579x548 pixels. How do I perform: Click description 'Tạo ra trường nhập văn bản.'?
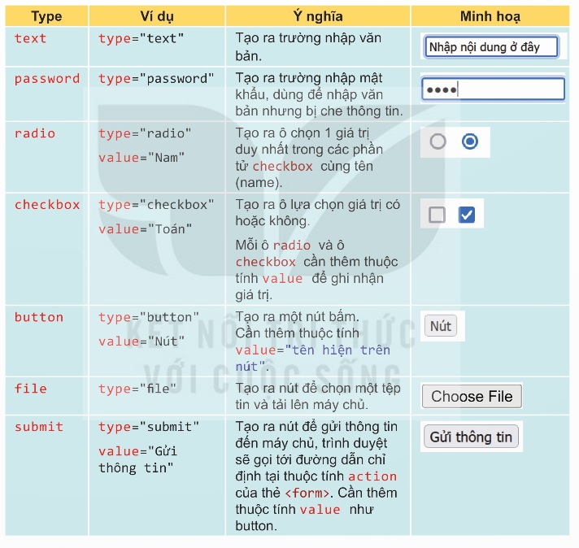click(x=308, y=47)
